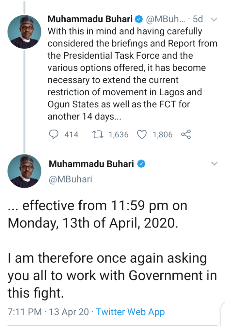Viewport: 225px width, 326px height.
Task: Click the @MBuhari handle under the name
Action: point(70,179)
